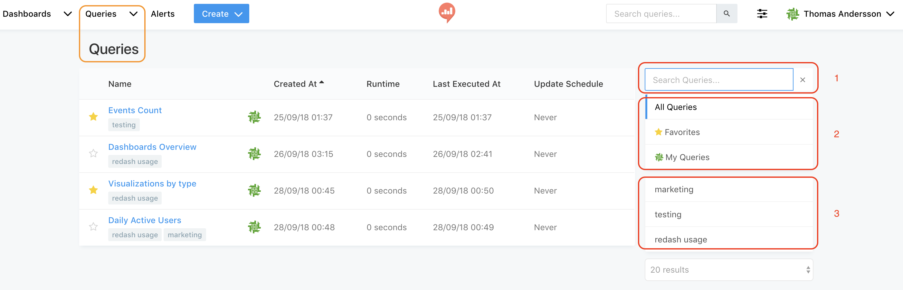Open the settings sliders icon

[762, 14]
